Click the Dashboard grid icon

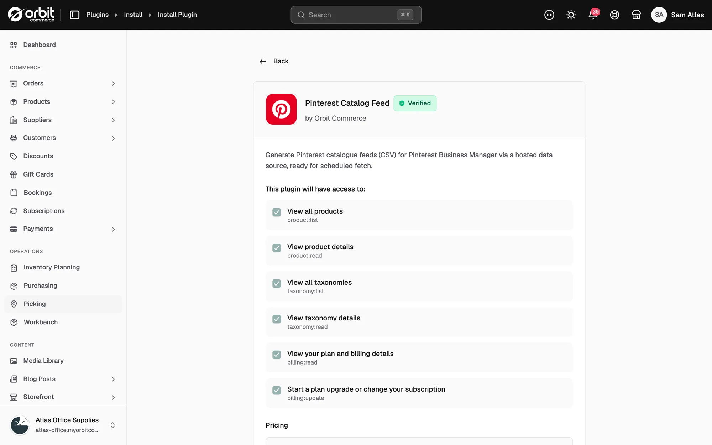(x=14, y=45)
